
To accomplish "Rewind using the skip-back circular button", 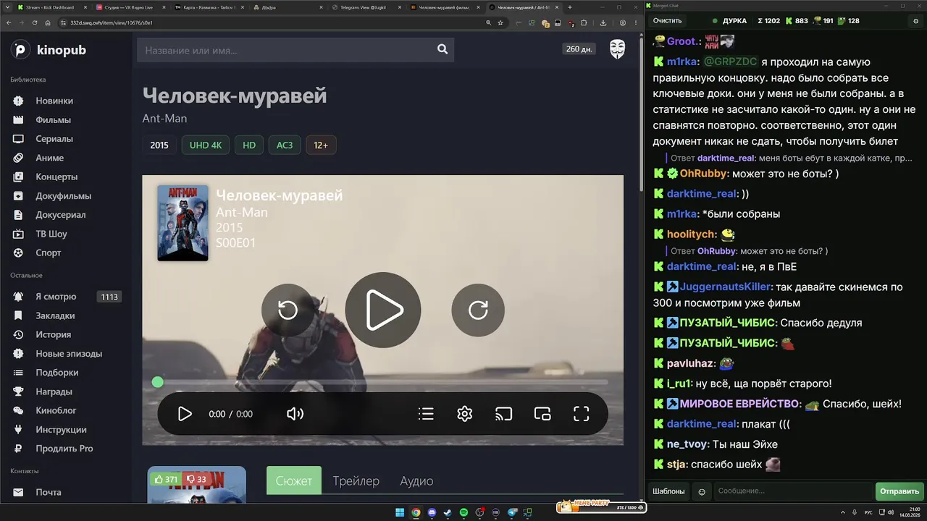I will [x=288, y=310].
